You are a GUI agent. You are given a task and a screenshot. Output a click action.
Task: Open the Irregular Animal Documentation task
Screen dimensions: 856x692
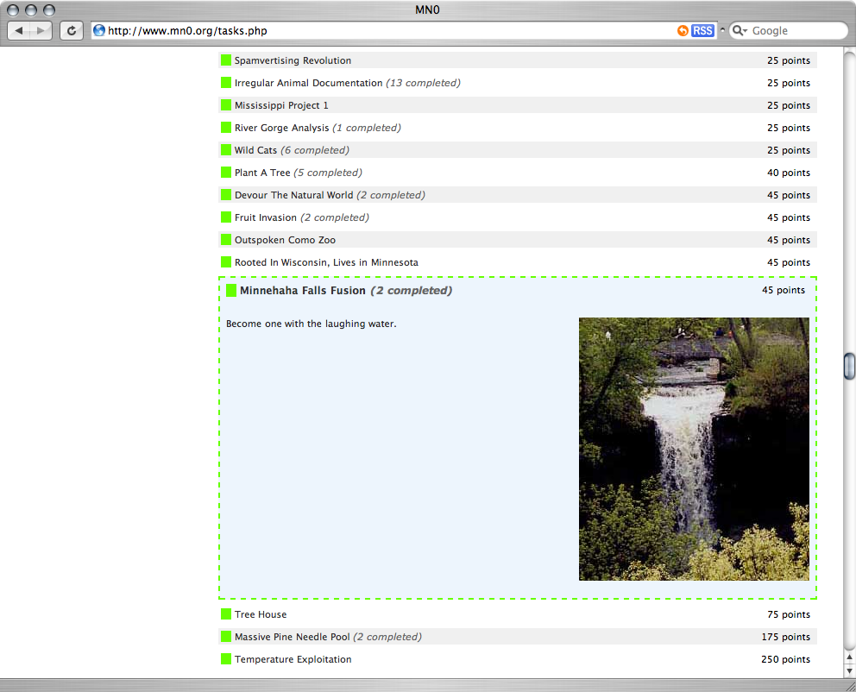[x=308, y=83]
